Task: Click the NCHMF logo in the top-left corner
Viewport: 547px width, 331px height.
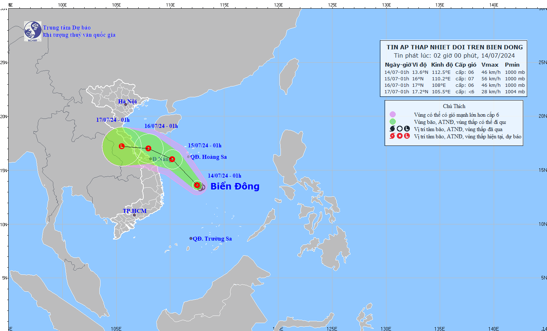Action: point(32,30)
